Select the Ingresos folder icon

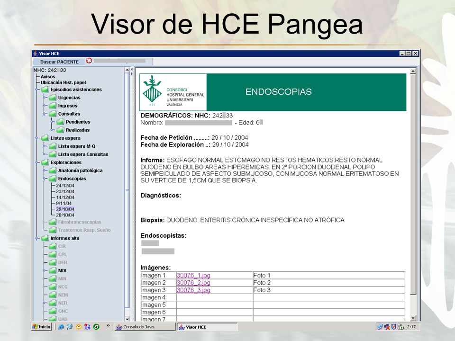pos(53,106)
